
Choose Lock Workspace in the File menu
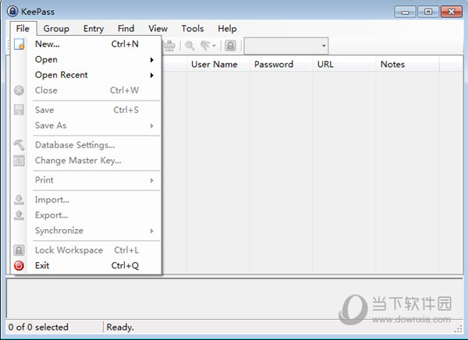pos(87,250)
